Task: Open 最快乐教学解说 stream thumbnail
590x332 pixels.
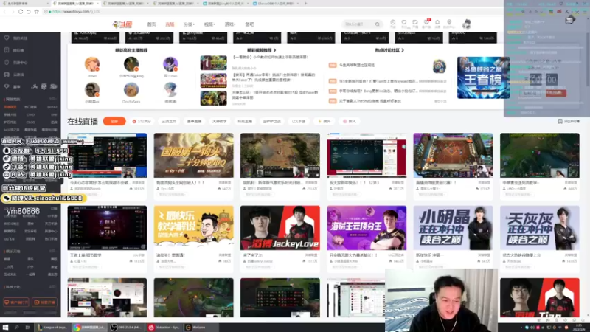Action: point(193,228)
